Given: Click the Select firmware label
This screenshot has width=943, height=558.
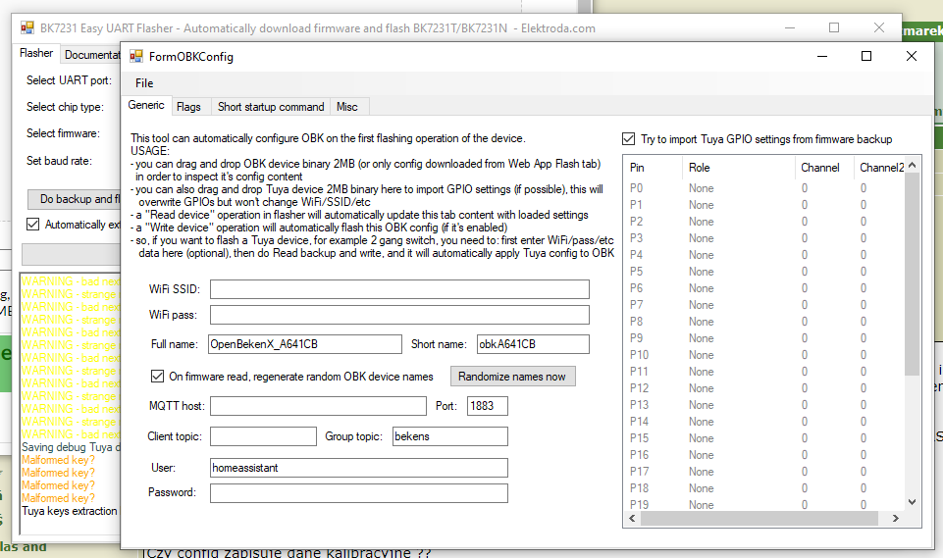Looking at the screenshot, I should [x=63, y=133].
